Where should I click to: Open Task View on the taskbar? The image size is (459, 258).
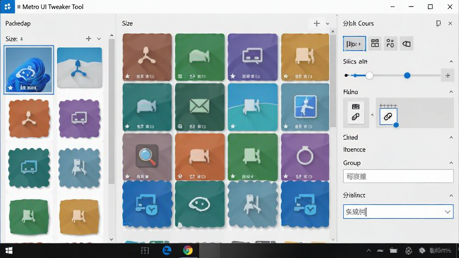[x=145, y=250]
